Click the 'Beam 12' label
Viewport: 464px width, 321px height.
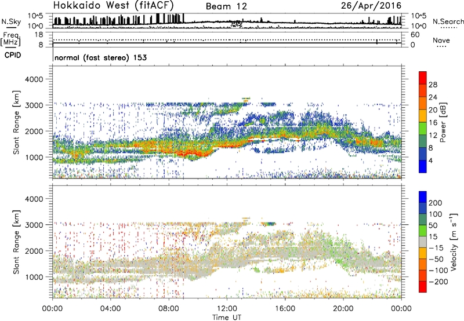[226, 6]
